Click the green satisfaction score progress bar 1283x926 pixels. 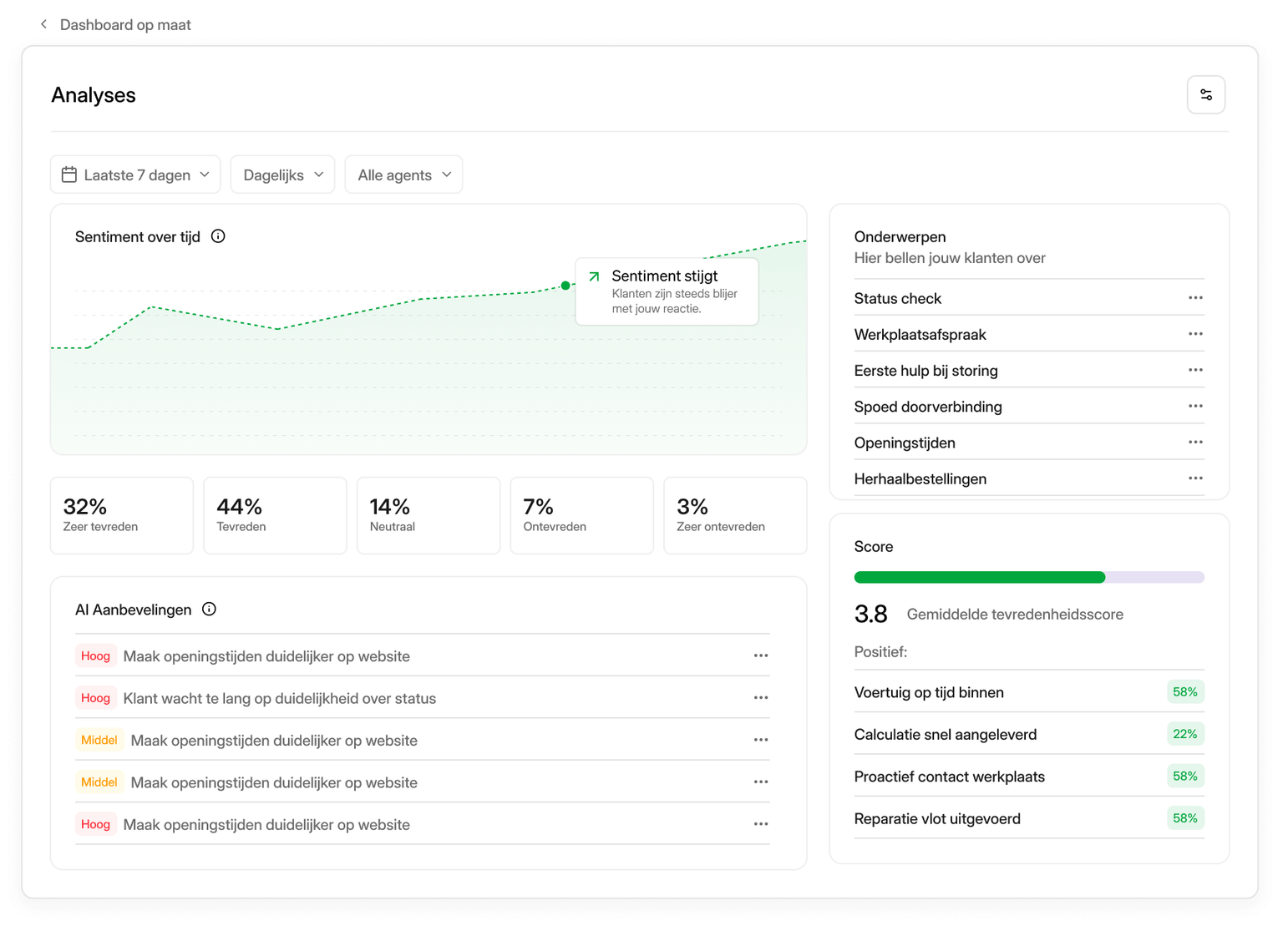point(977,577)
